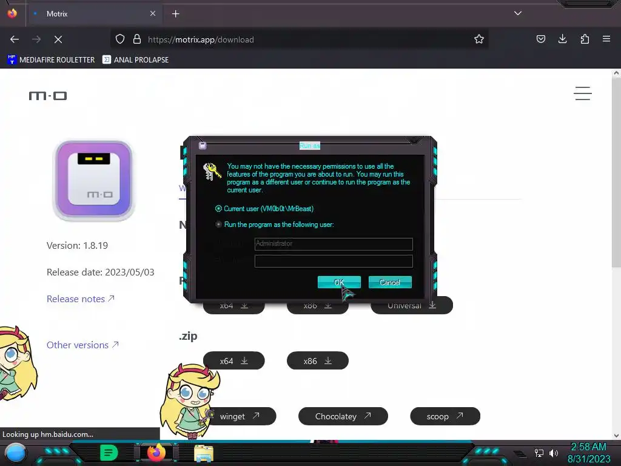The width and height of the screenshot is (621, 466).
Task: Bookmark this page with the star icon
Action: click(479, 39)
